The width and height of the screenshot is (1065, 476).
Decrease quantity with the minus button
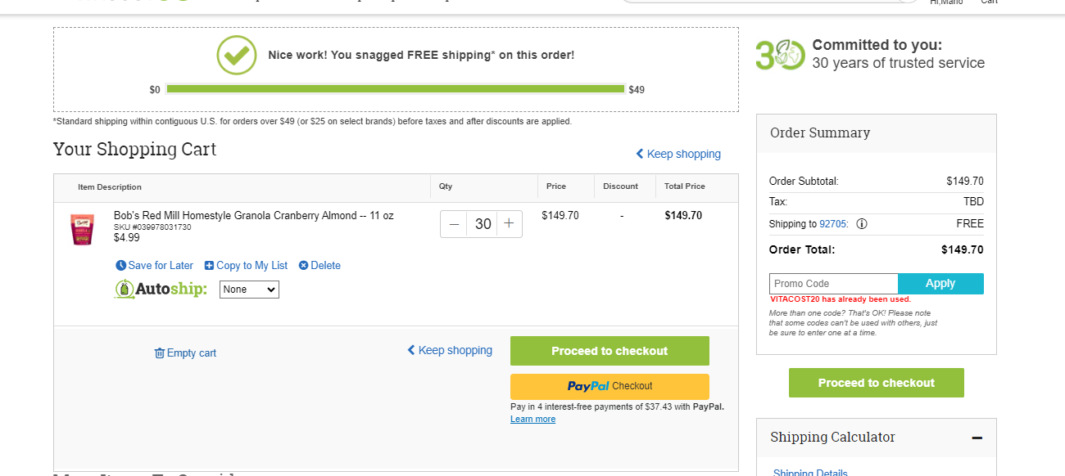coord(454,224)
